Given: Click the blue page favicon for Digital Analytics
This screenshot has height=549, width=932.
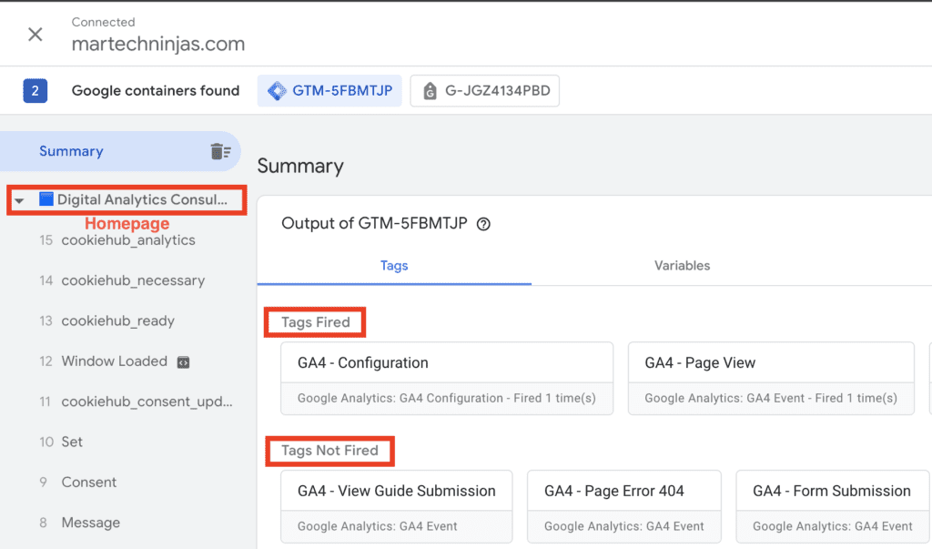Looking at the screenshot, I should click(x=46, y=199).
